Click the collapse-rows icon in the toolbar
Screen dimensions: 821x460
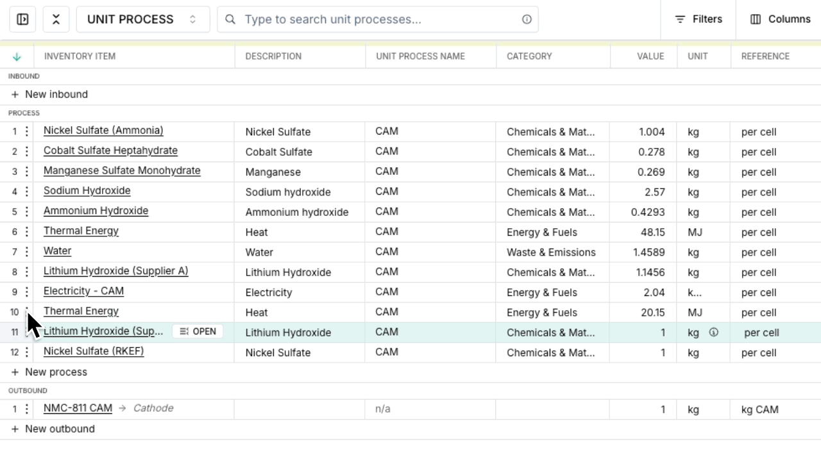click(x=56, y=19)
